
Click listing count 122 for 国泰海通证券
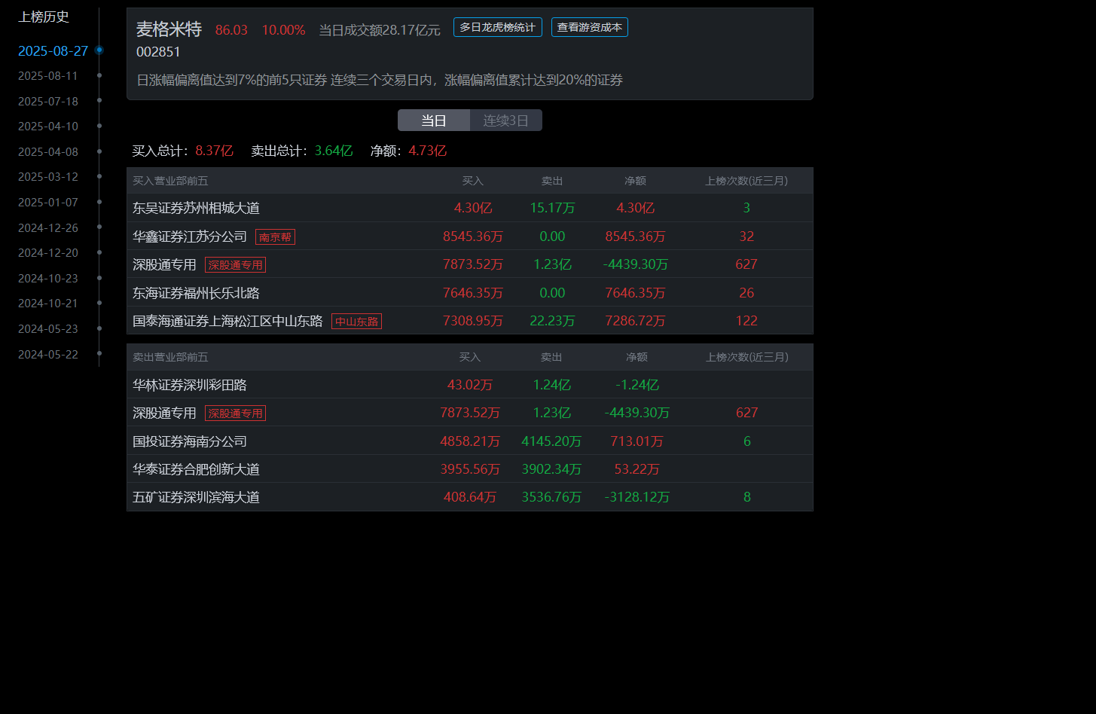click(x=746, y=321)
